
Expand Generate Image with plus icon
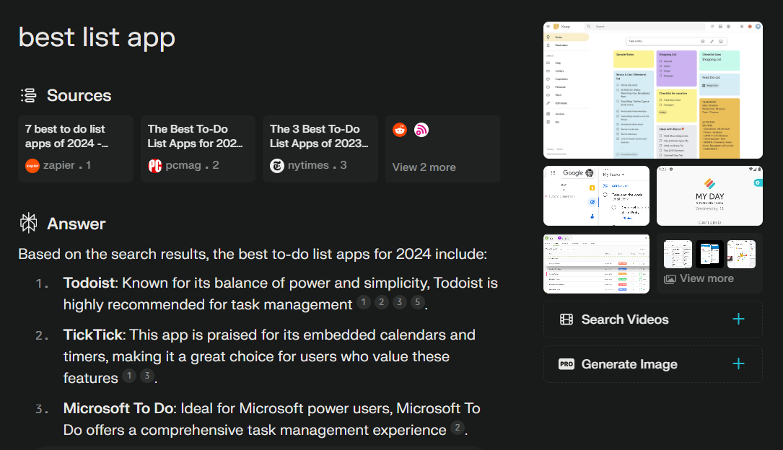[x=738, y=364]
